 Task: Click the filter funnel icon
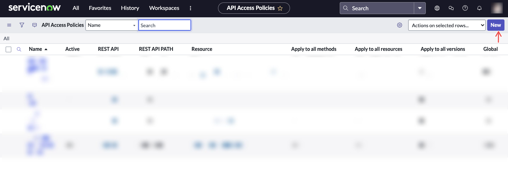(x=22, y=25)
